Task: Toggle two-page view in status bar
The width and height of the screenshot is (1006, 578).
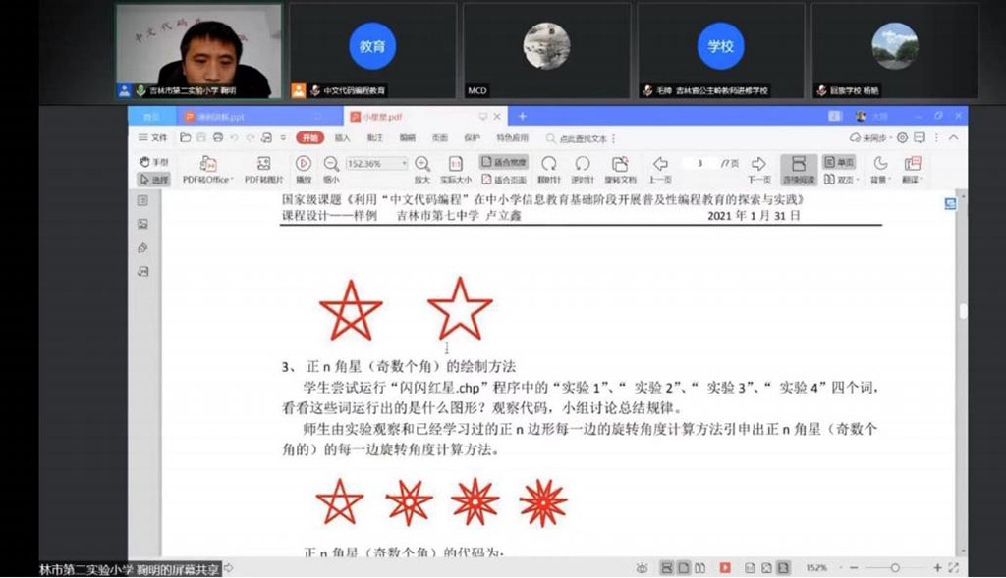Action: tap(699, 568)
